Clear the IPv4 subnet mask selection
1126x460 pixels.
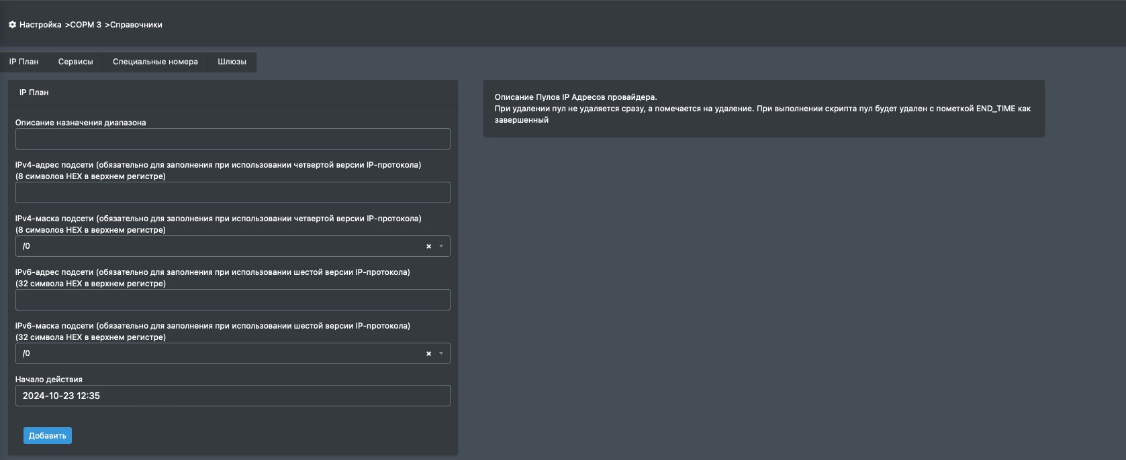[x=428, y=247]
